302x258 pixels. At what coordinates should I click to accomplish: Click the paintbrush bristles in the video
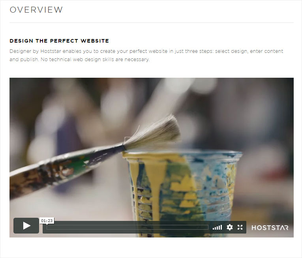pyautogui.click(x=154, y=133)
